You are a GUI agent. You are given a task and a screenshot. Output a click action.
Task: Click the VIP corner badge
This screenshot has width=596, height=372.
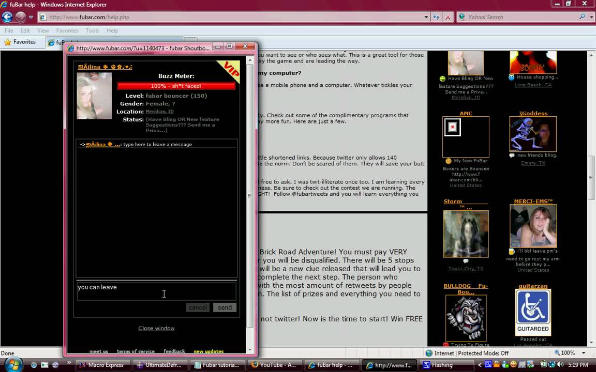(x=230, y=71)
